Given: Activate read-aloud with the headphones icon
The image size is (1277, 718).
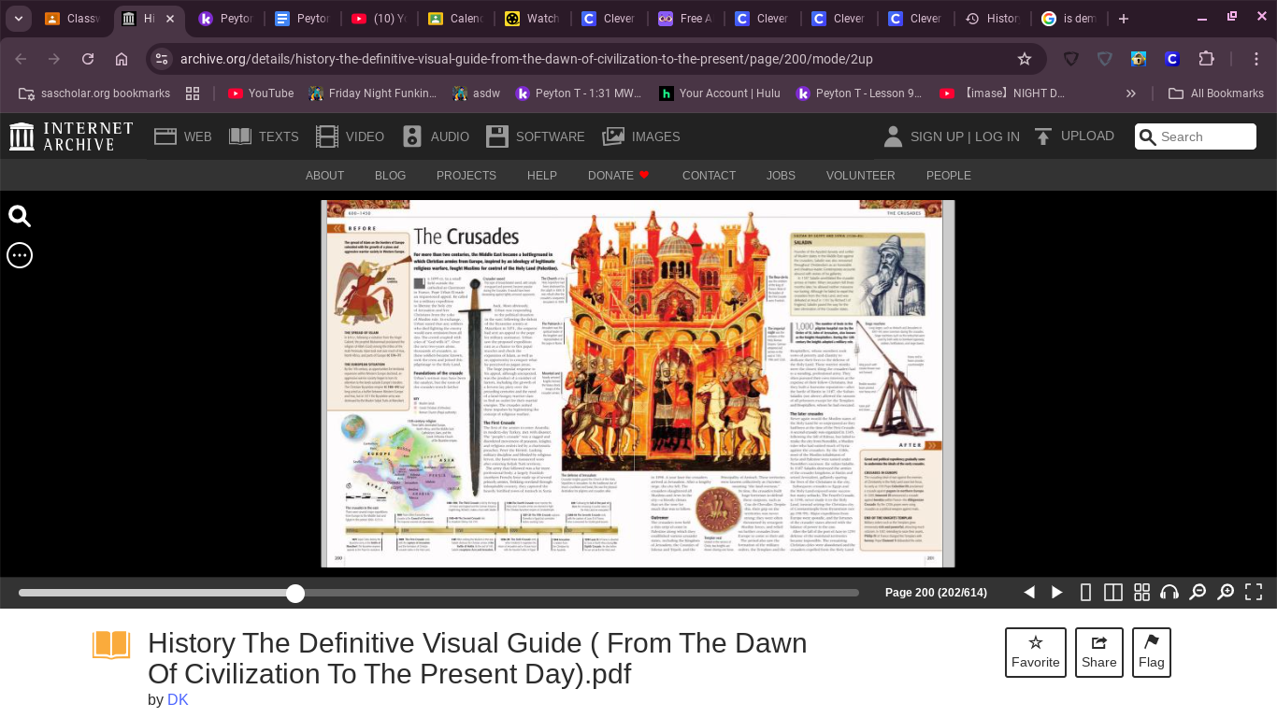Looking at the screenshot, I should coord(1169,592).
